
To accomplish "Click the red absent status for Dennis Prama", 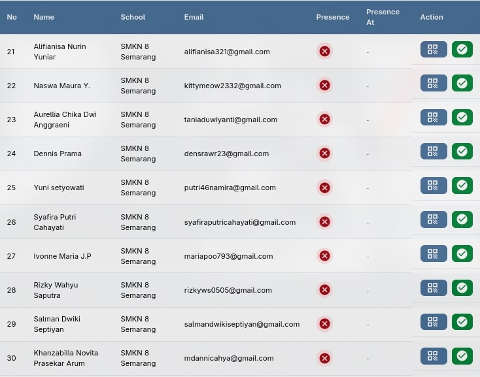I will pyautogui.click(x=324, y=154).
